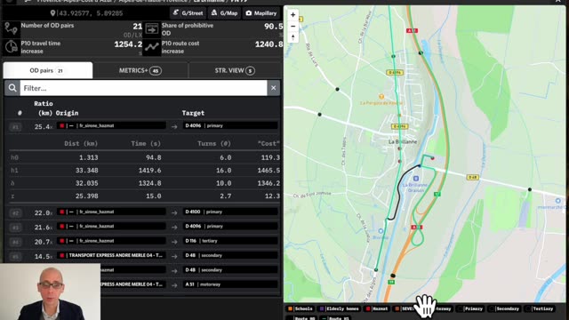
Task: Toggle the Hazmat legend layer
Action: pos(377,308)
